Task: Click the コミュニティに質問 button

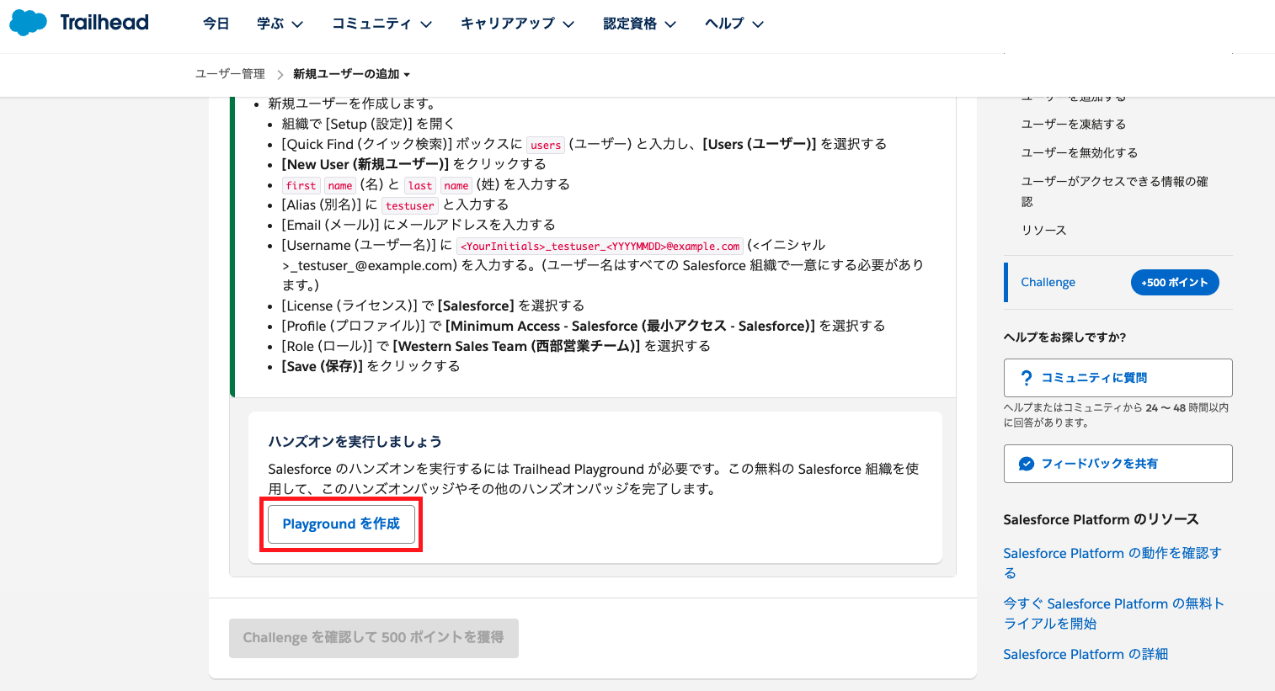Action: click(x=1118, y=378)
